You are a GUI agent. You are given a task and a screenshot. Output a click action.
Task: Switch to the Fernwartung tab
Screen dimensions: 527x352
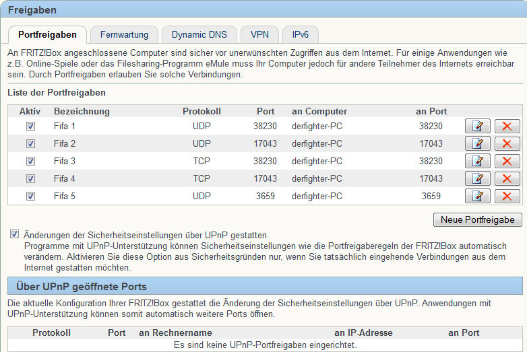click(125, 34)
